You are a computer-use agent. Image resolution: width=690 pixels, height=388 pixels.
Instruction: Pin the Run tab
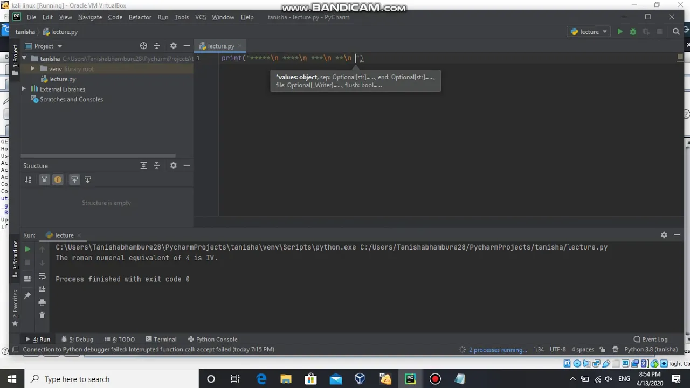27,295
